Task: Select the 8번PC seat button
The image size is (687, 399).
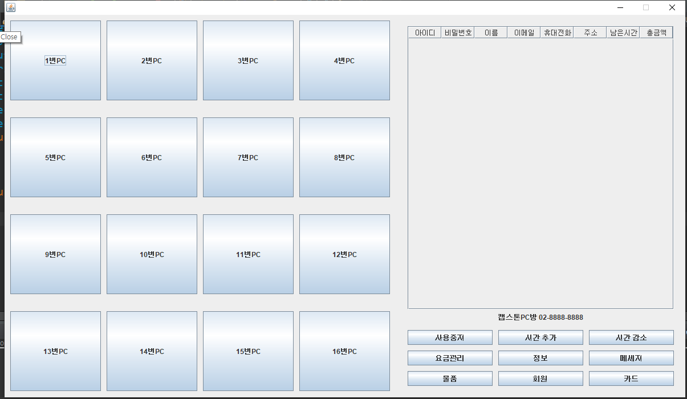Action: [344, 157]
